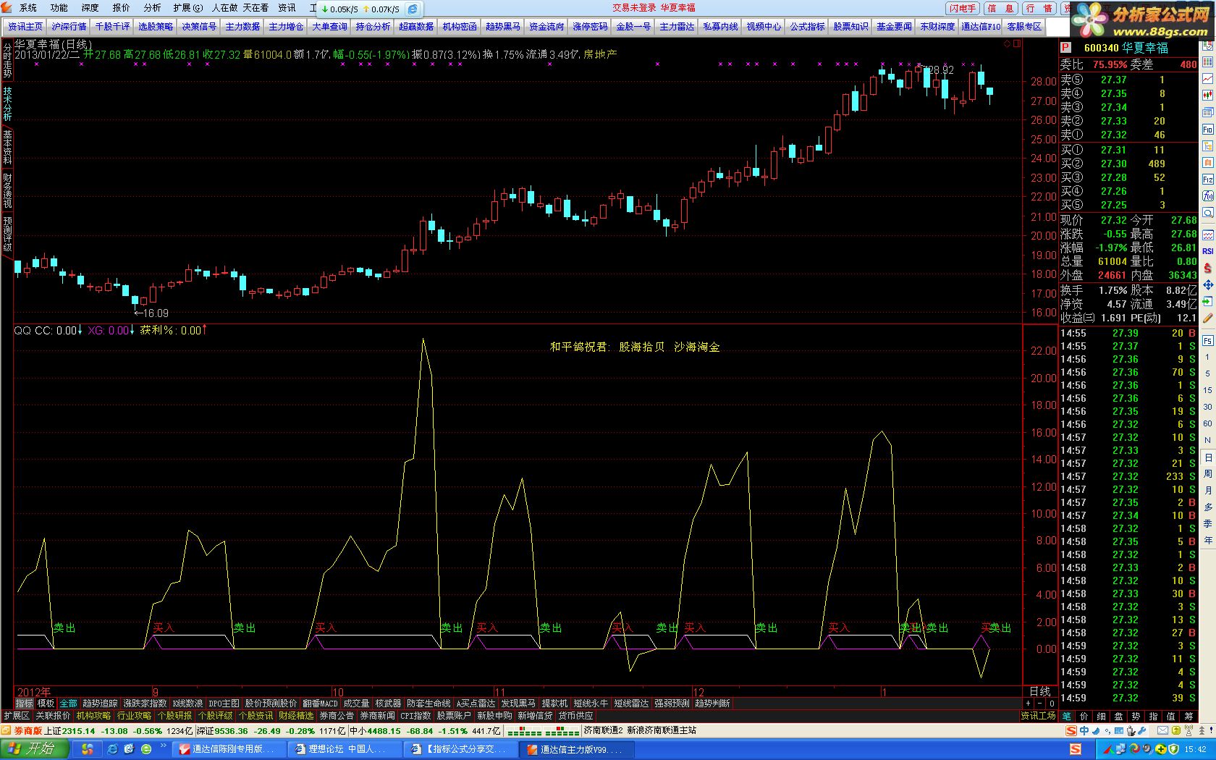
Task: Open the 财经精选 info tab
Action: click(x=296, y=716)
